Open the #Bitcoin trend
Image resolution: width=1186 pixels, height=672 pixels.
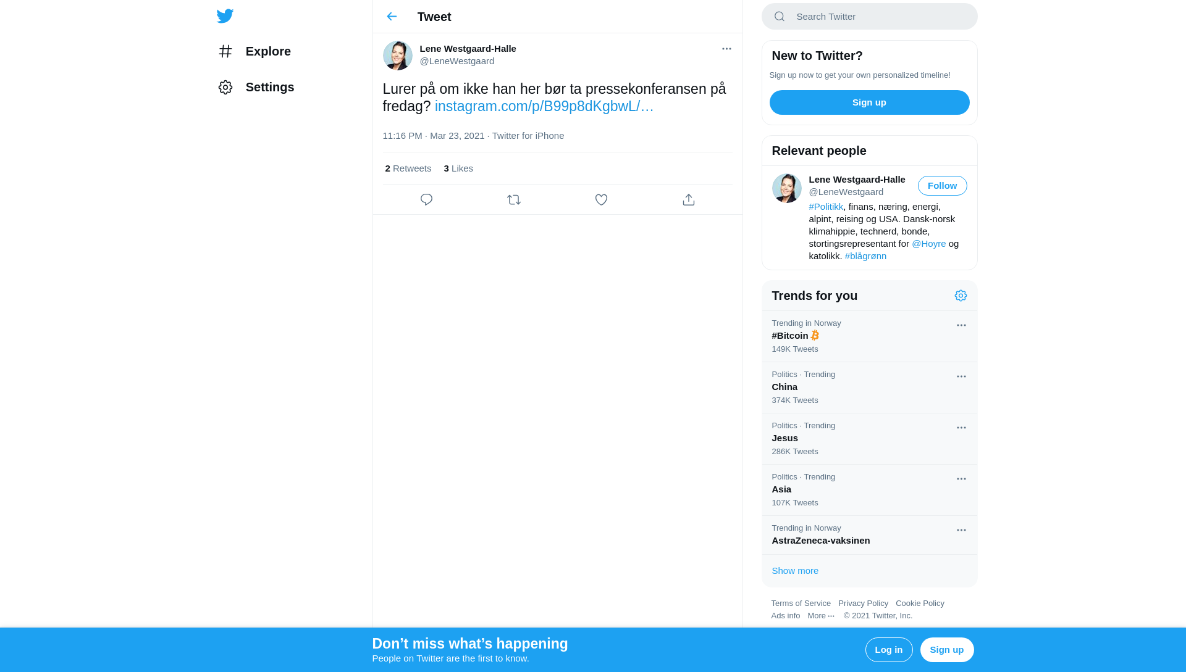pyautogui.click(x=869, y=336)
